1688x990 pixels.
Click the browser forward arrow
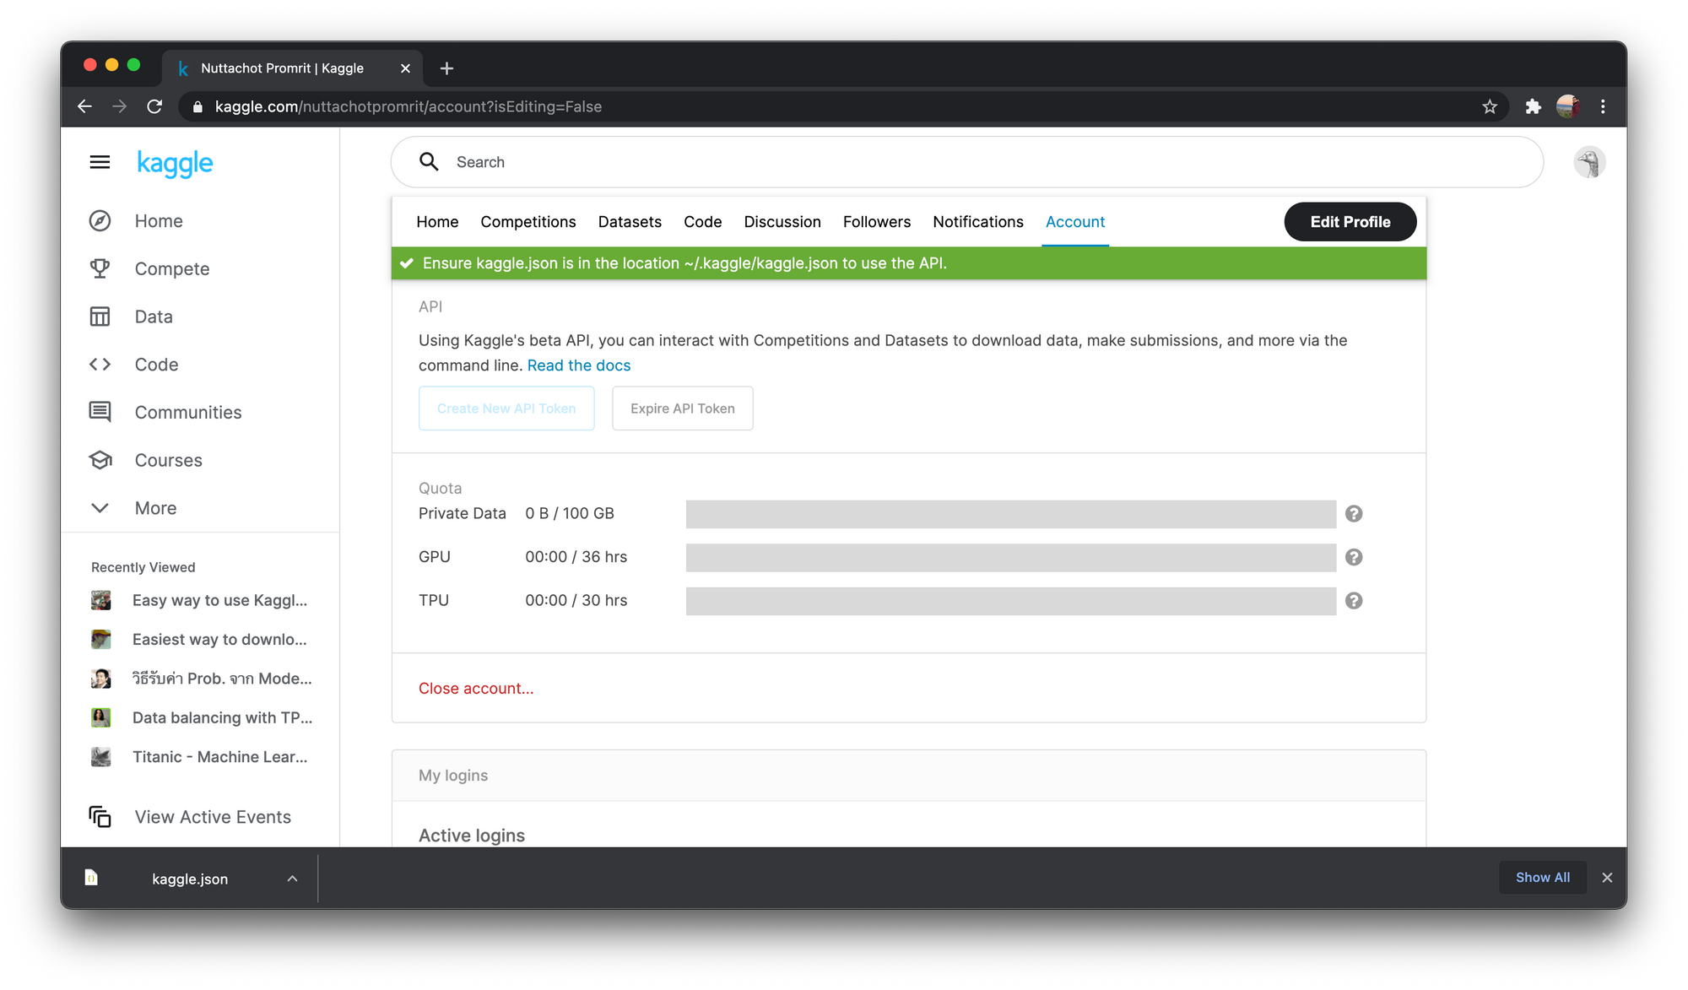[119, 106]
